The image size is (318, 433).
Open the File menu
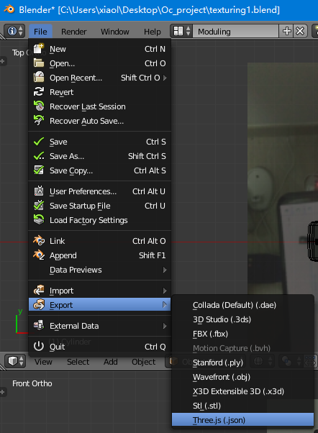point(40,32)
